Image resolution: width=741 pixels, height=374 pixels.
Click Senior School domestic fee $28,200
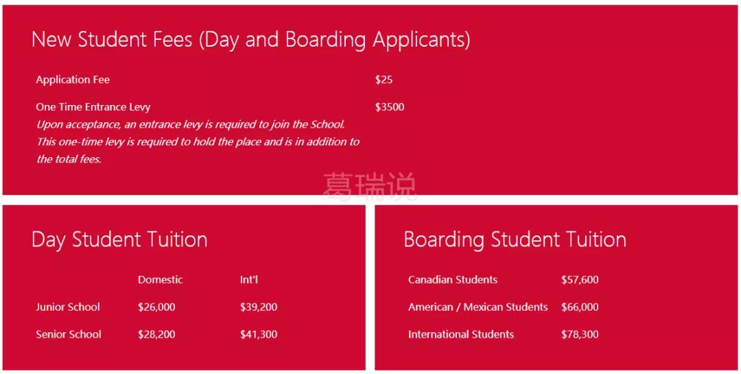tap(156, 335)
